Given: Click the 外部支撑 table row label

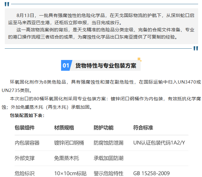Looking at the screenshot, I should [x=25, y=158].
